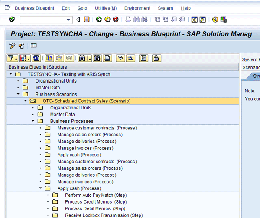260x218 pixels.
Task: Click the Display/Change pencil icon
Action: 12,46
